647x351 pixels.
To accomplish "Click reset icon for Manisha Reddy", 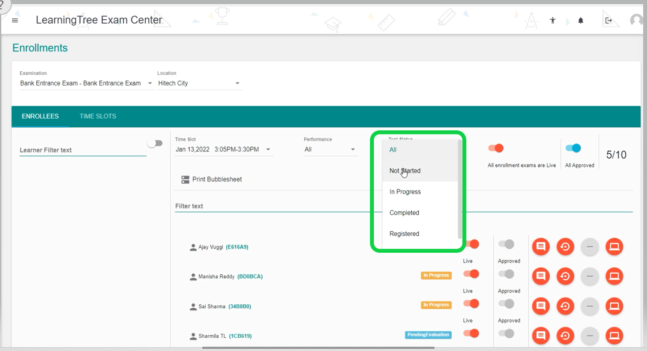I will 565,276.
